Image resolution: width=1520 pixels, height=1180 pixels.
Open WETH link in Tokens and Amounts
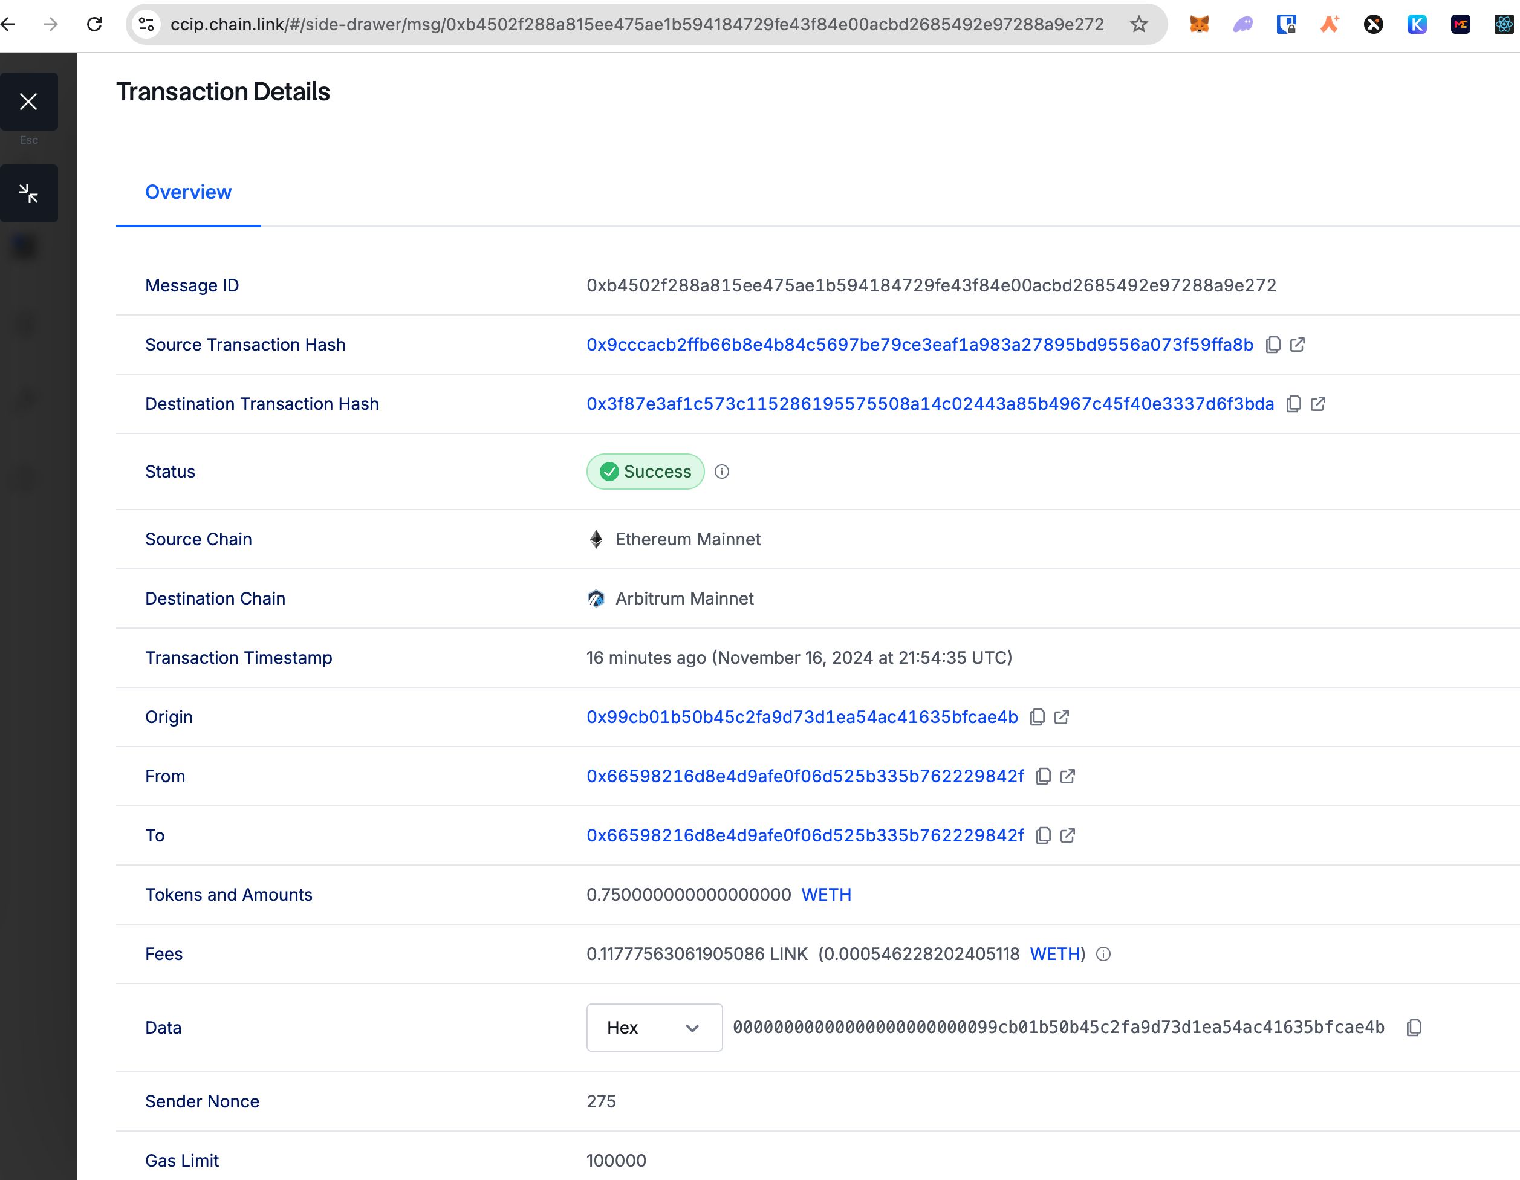[x=826, y=895]
